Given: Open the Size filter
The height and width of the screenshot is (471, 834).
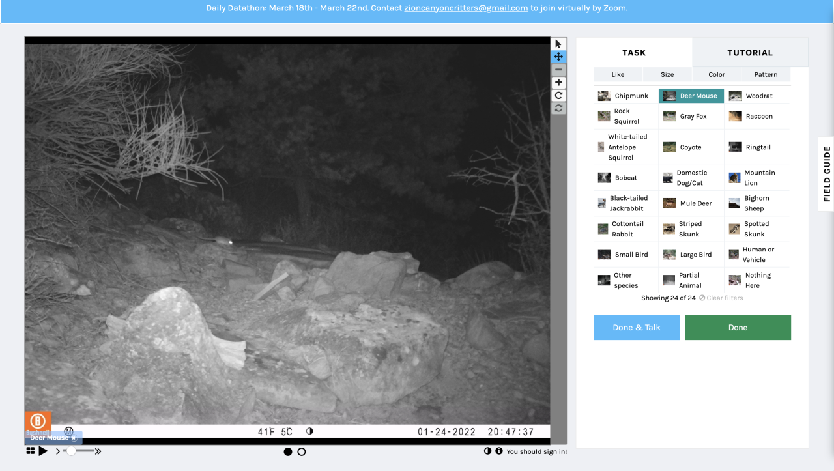Looking at the screenshot, I should pyautogui.click(x=667, y=74).
